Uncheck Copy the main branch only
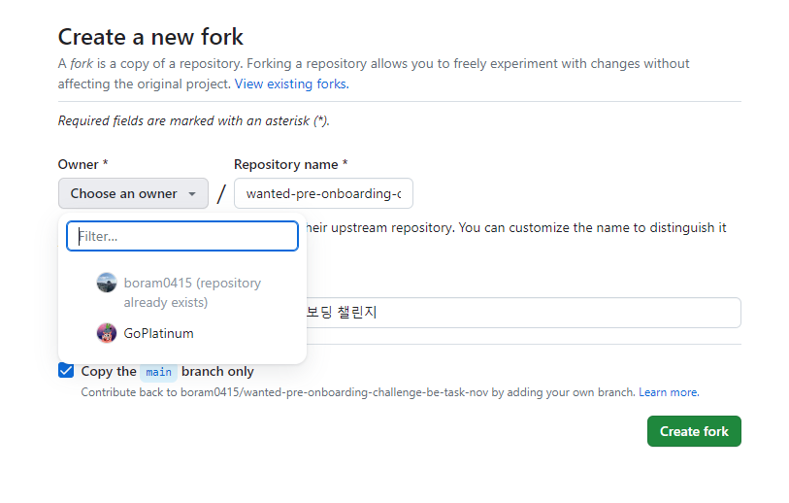Screen dimensions: 789x503 click(x=66, y=371)
